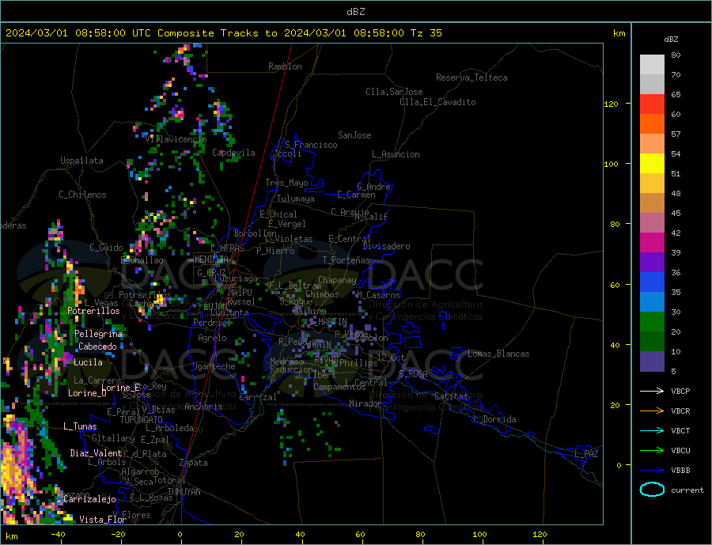Click the Lucila label
This screenshot has width=712, height=545.
point(88,362)
